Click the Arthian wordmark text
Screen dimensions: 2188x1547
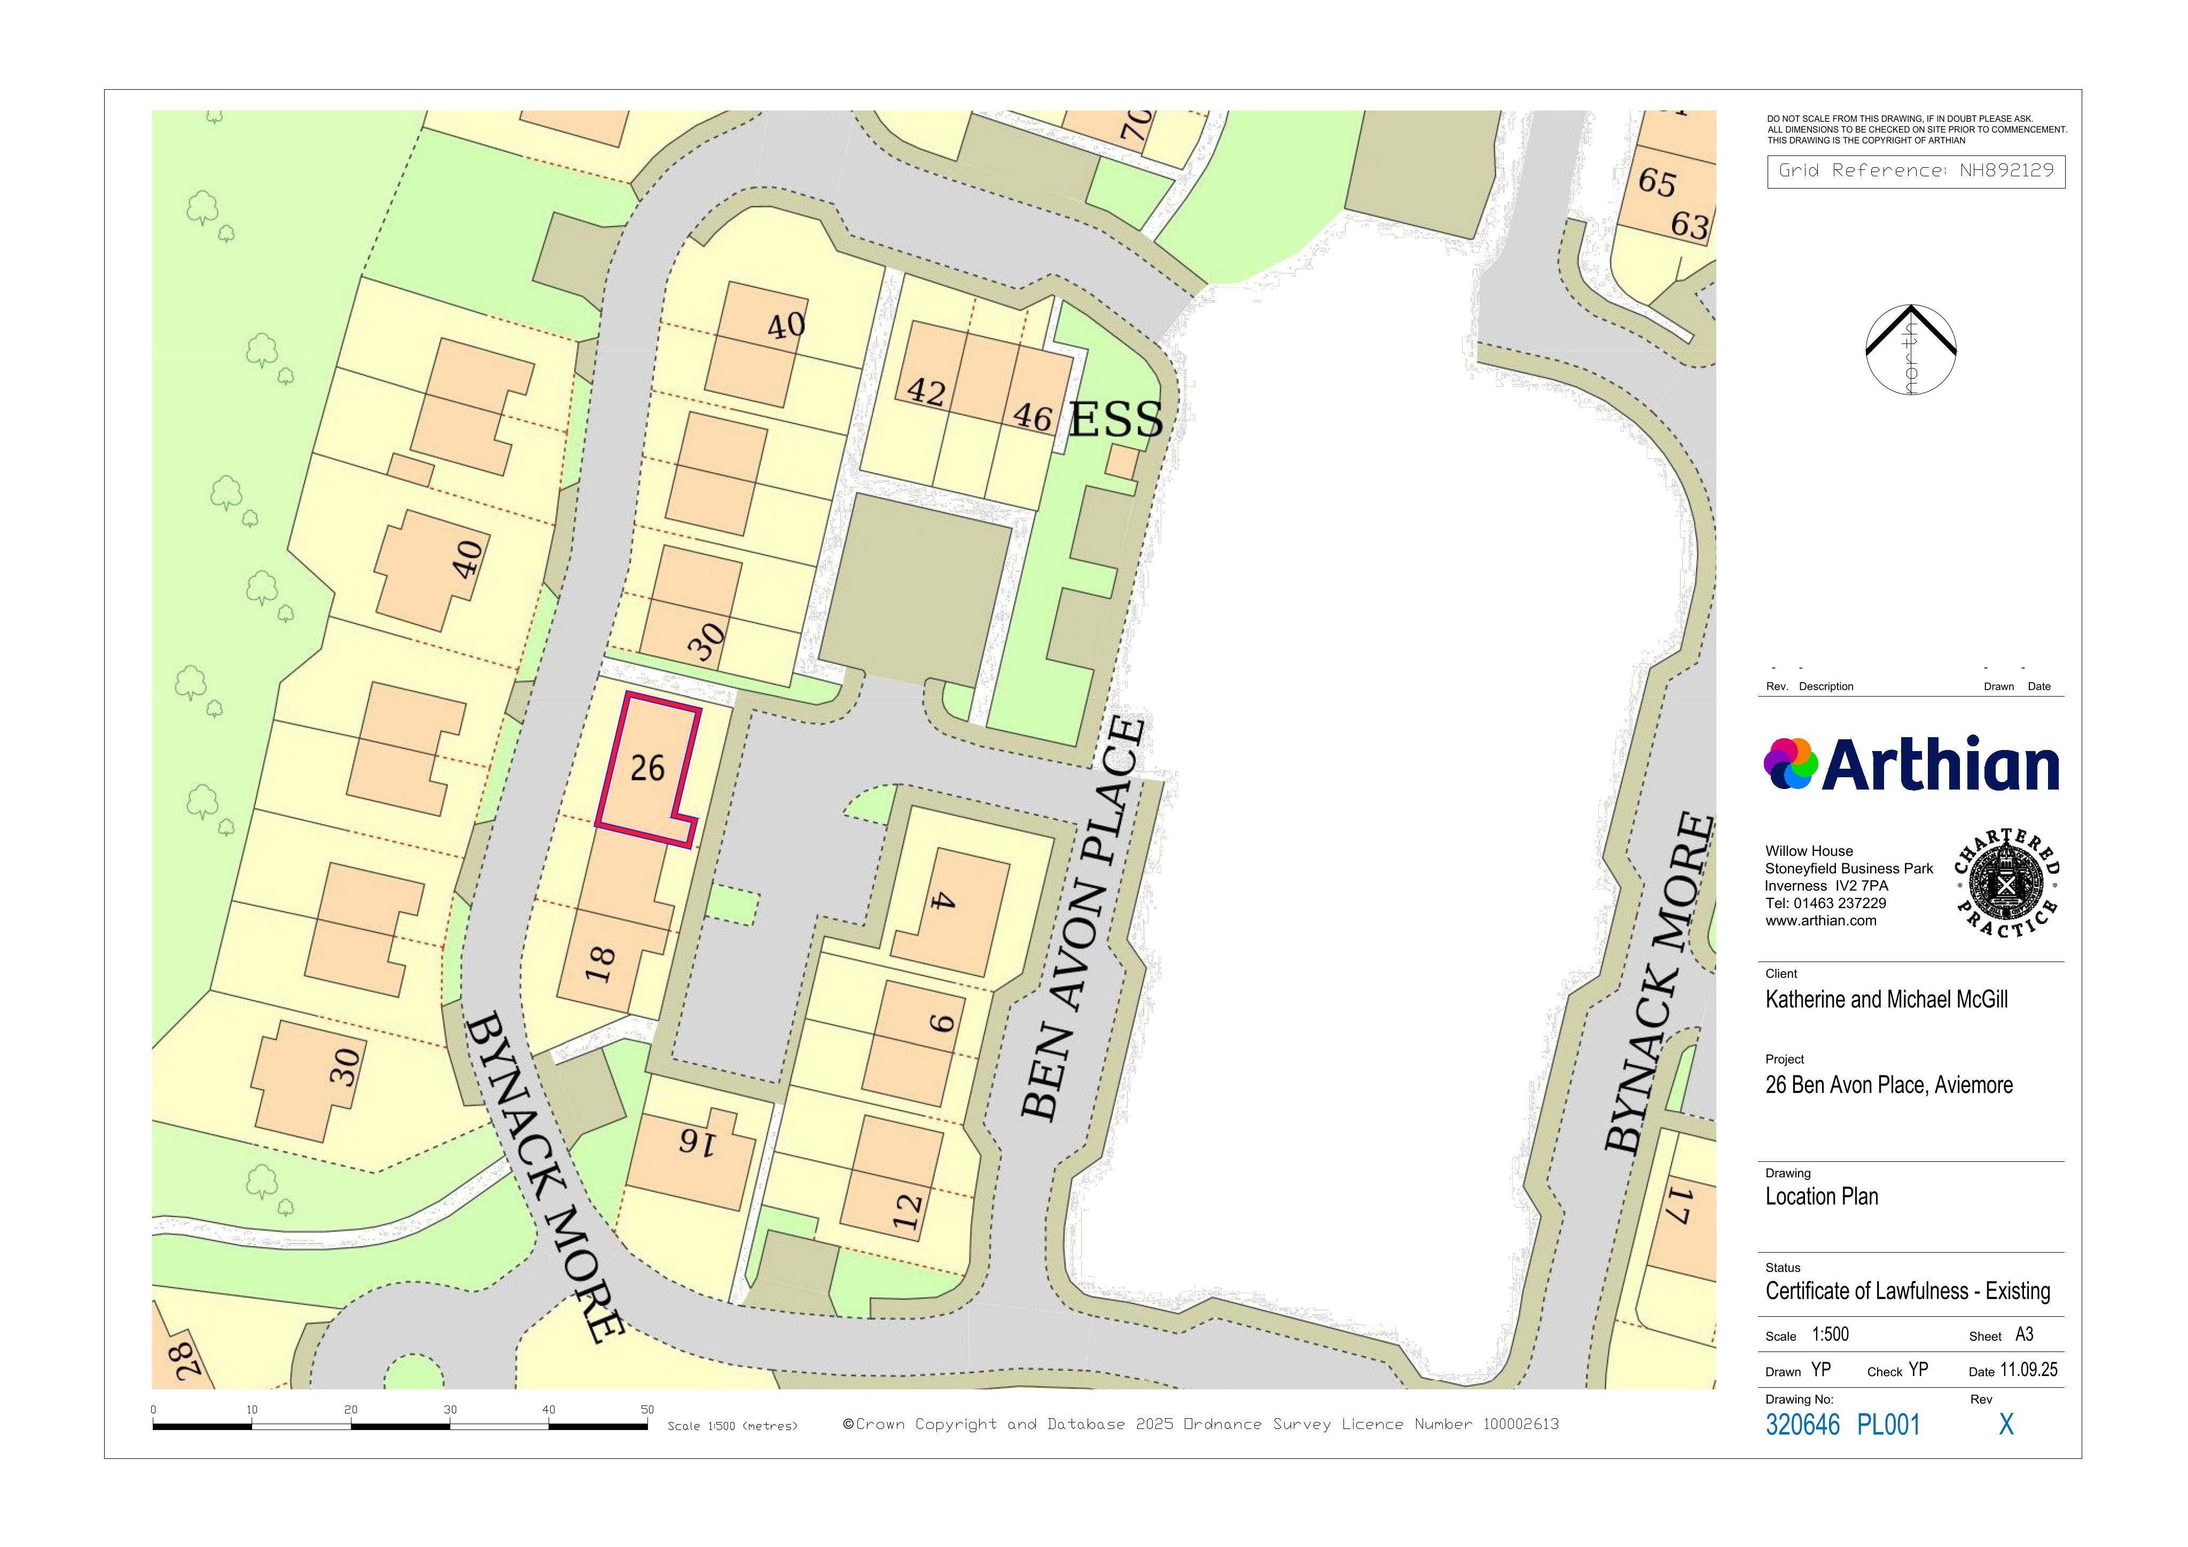[x=1941, y=763]
